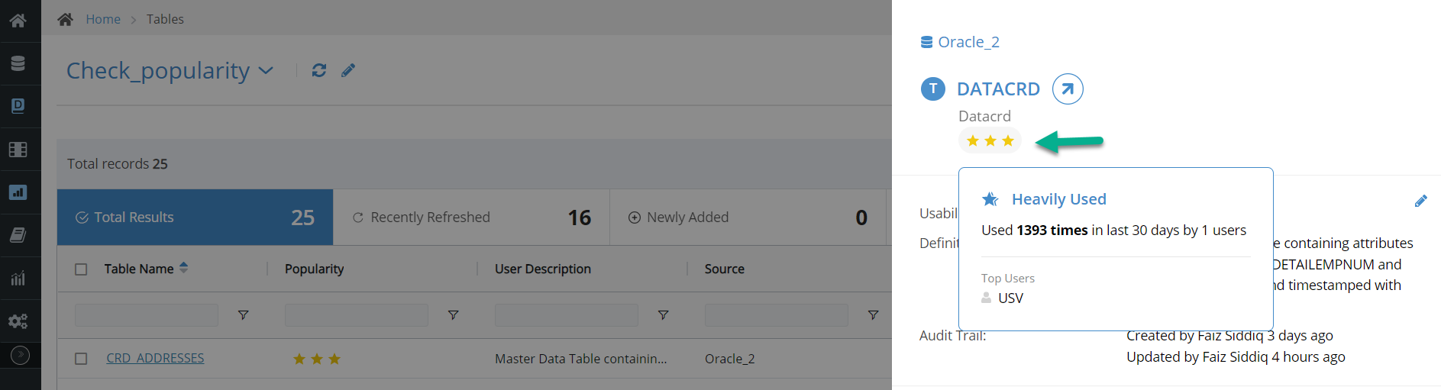
Task: Click the Home breadcrumb link
Action: 103,19
